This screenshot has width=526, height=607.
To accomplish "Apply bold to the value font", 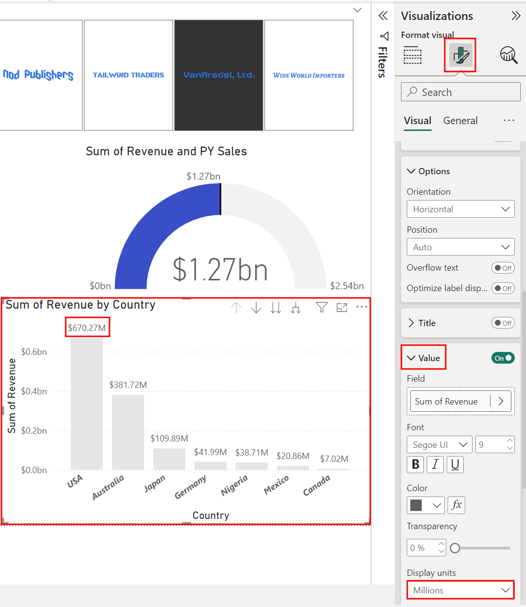I will click(415, 464).
